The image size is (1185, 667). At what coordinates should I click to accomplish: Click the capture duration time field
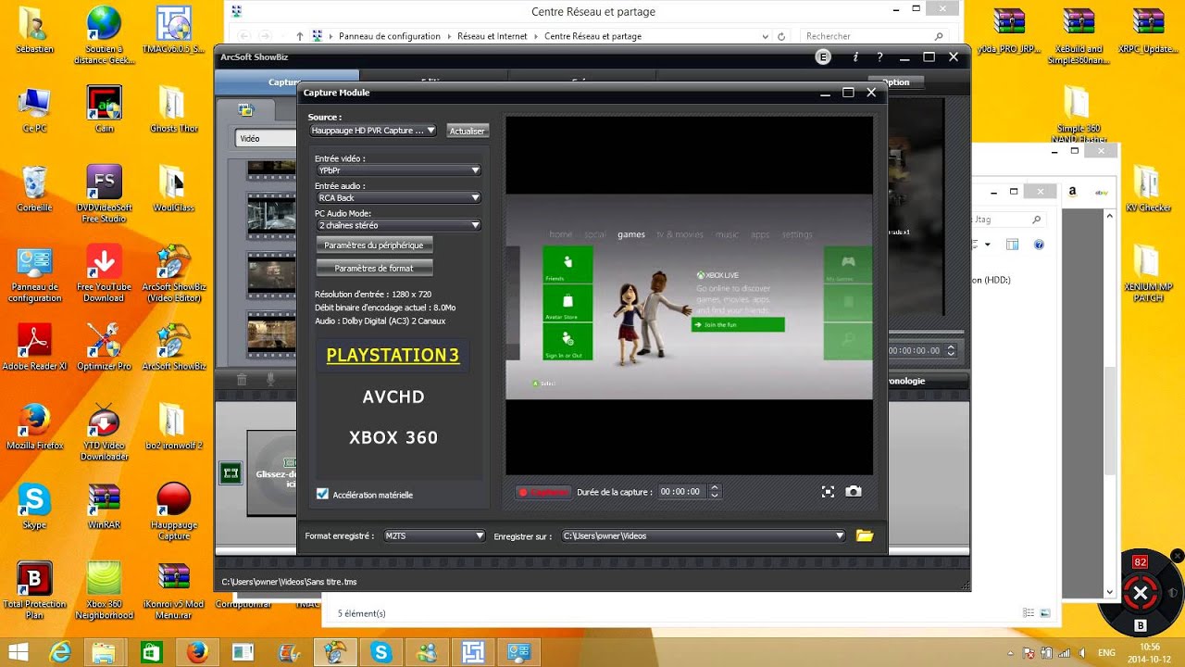point(680,492)
